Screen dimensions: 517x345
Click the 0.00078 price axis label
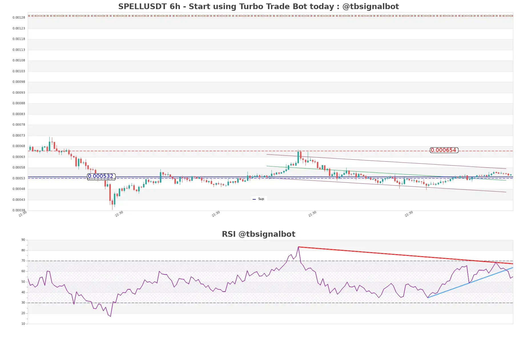(x=19, y=125)
